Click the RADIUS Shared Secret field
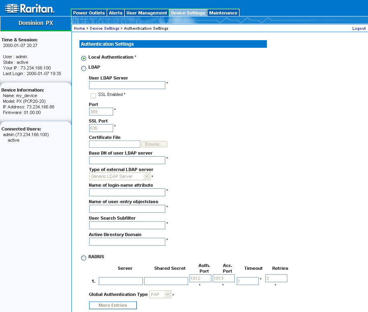 coord(166,281)
